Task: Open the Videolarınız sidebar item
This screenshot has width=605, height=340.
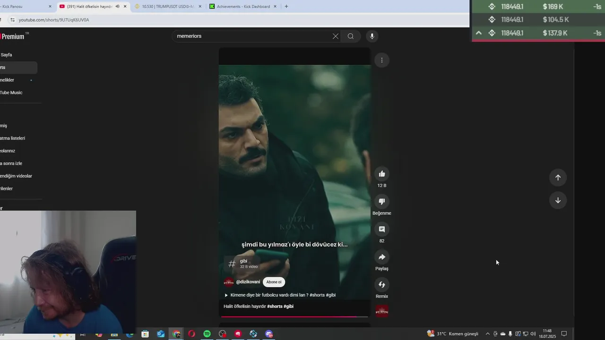Action: coord(18,151)
